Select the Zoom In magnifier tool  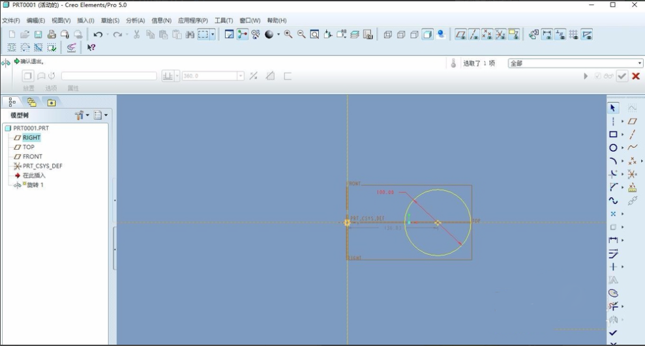point(288,35)
